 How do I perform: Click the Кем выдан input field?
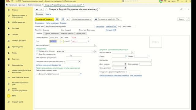[x=132, y=60]
